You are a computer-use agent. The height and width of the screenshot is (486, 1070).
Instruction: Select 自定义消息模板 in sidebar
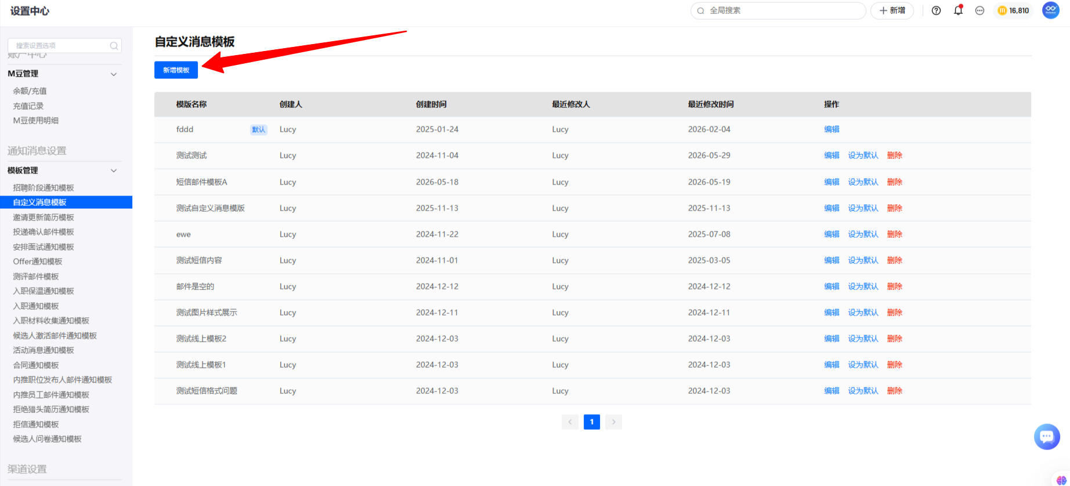(x=66, y=202)
